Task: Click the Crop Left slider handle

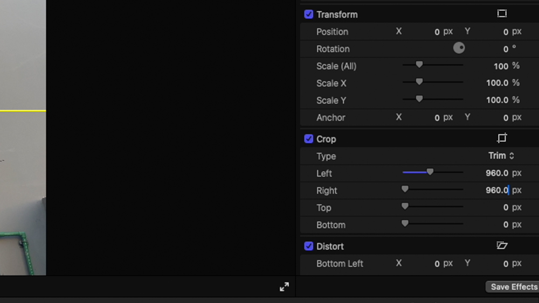Action: 430,172
